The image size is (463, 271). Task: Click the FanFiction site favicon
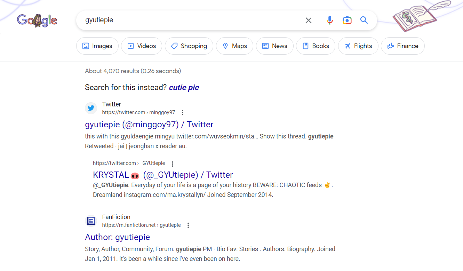pos(91,221)
